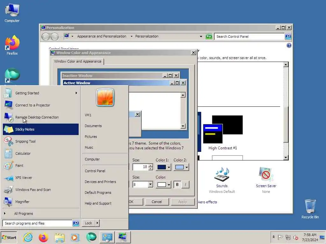Click the Getting Started icon
Screen dimensions: 326x244
(x=8, y=93)
